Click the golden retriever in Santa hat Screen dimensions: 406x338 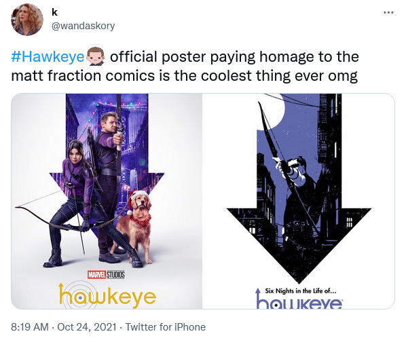[138, 226]
